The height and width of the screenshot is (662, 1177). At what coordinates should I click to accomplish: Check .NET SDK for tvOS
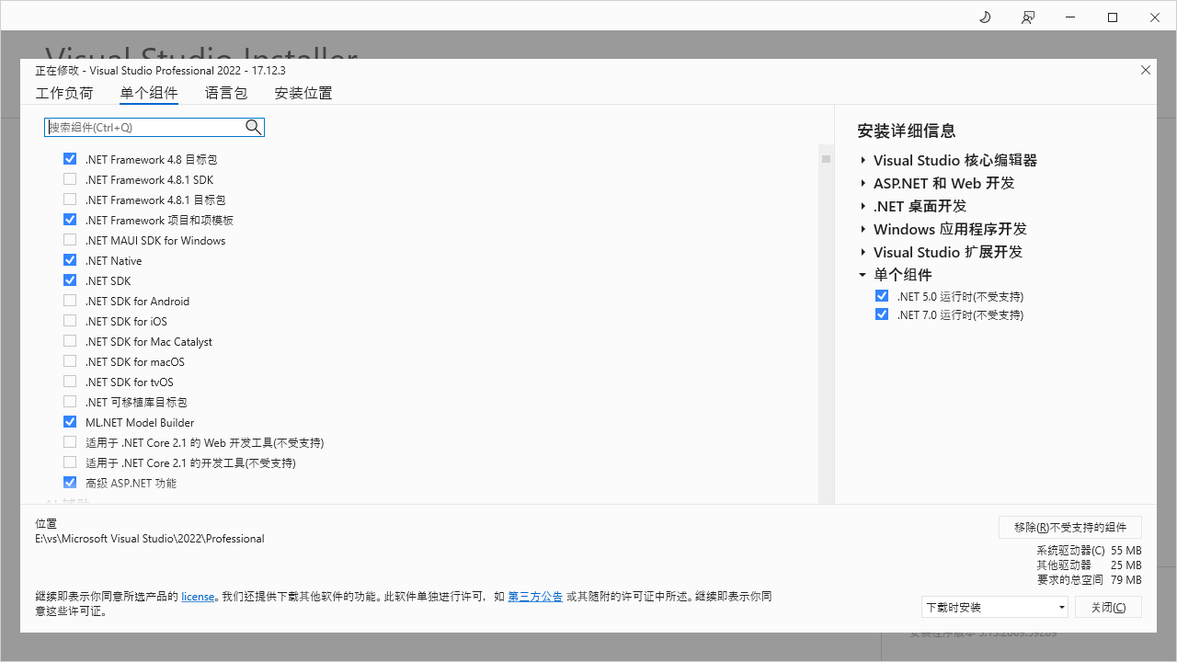(x=70, y=382)
